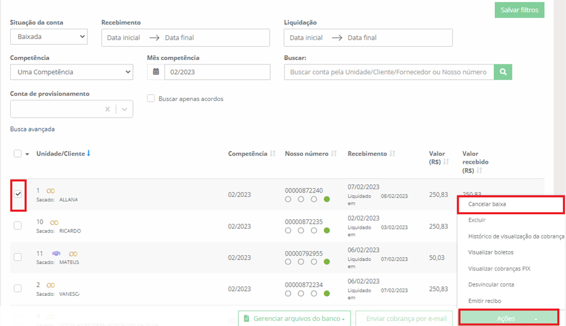Open the Competência dropdown
The image size is (566, 326).
[72, 72]
